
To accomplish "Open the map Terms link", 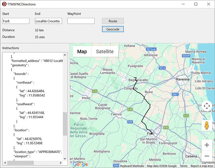I will tap(183, 166).
